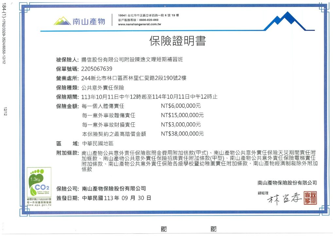Viewport: 335px width, 237px height.
Task: Select the amount NT$15,000,000元
Action: pyautogui.click(x=182, y=115)
